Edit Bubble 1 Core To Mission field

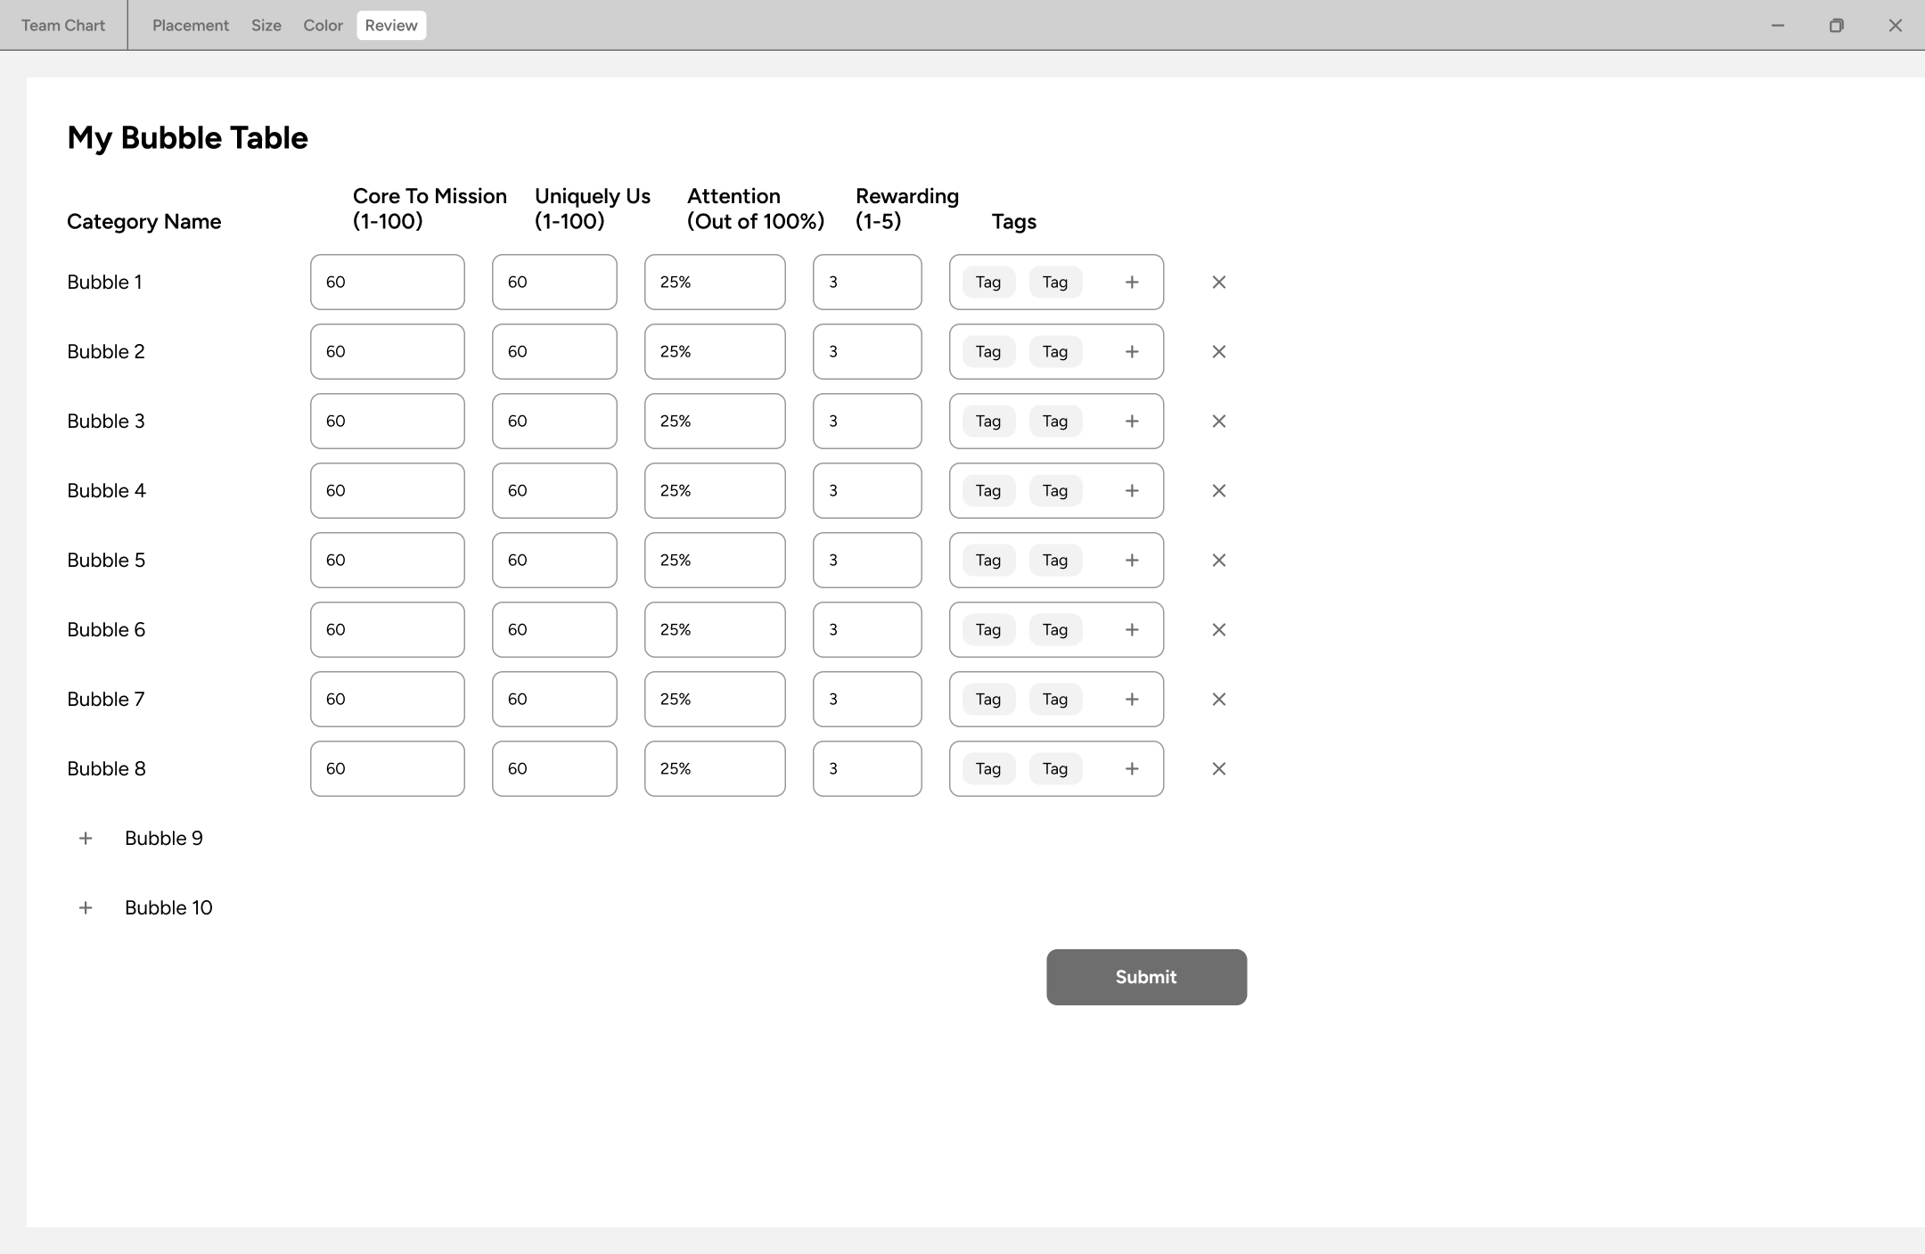[388, 283]
